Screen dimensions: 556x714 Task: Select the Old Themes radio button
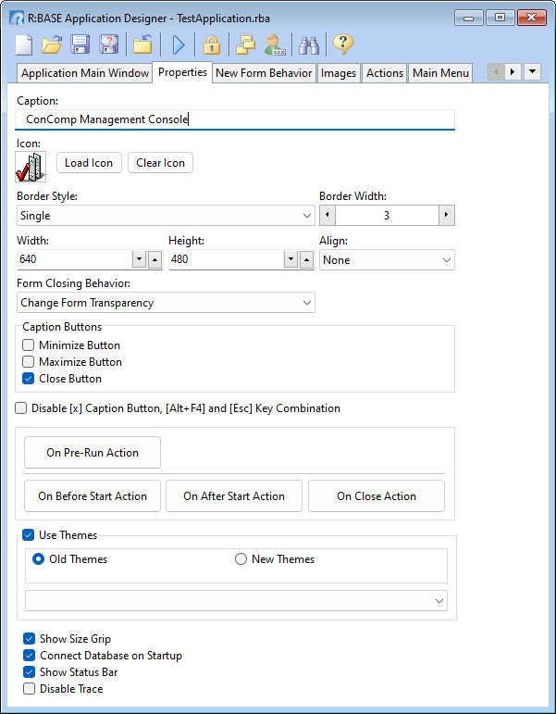38,558
